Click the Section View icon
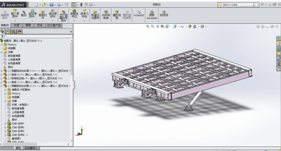This screenshot has height=151, width=281. [162, 26]
